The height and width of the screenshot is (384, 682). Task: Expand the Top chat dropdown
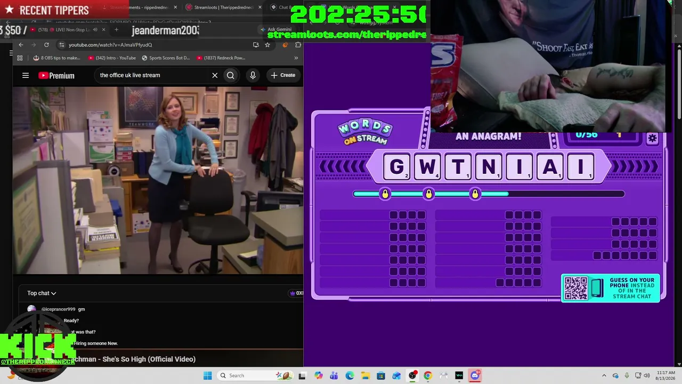tap(42, 293)
